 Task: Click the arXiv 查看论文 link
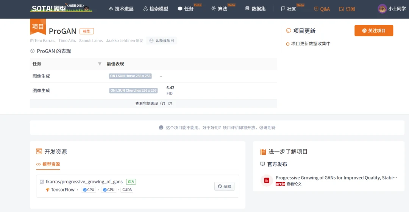click(294, 184)
